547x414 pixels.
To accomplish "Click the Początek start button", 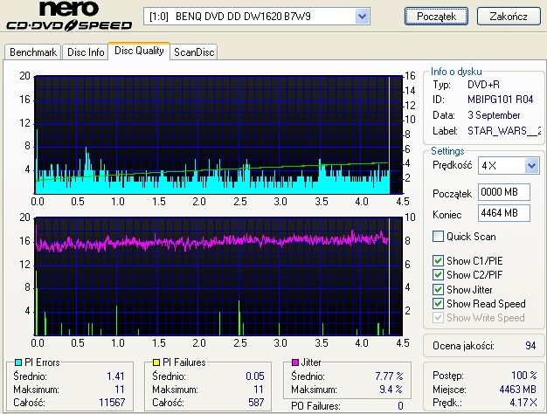I will 436,17.
